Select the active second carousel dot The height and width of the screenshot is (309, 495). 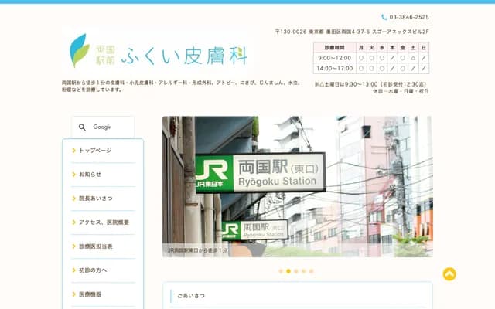tap(288, 271)
